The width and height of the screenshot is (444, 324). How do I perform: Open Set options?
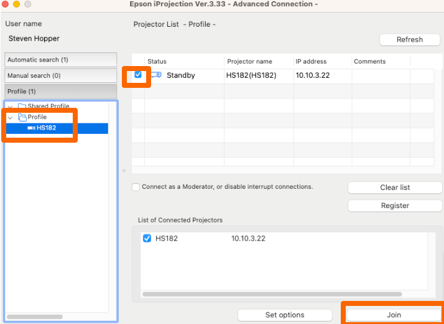(x=285, y=315)
